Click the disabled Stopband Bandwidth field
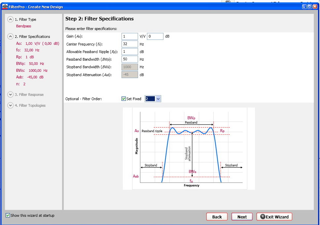320x225 pixels. click(129, 67)
